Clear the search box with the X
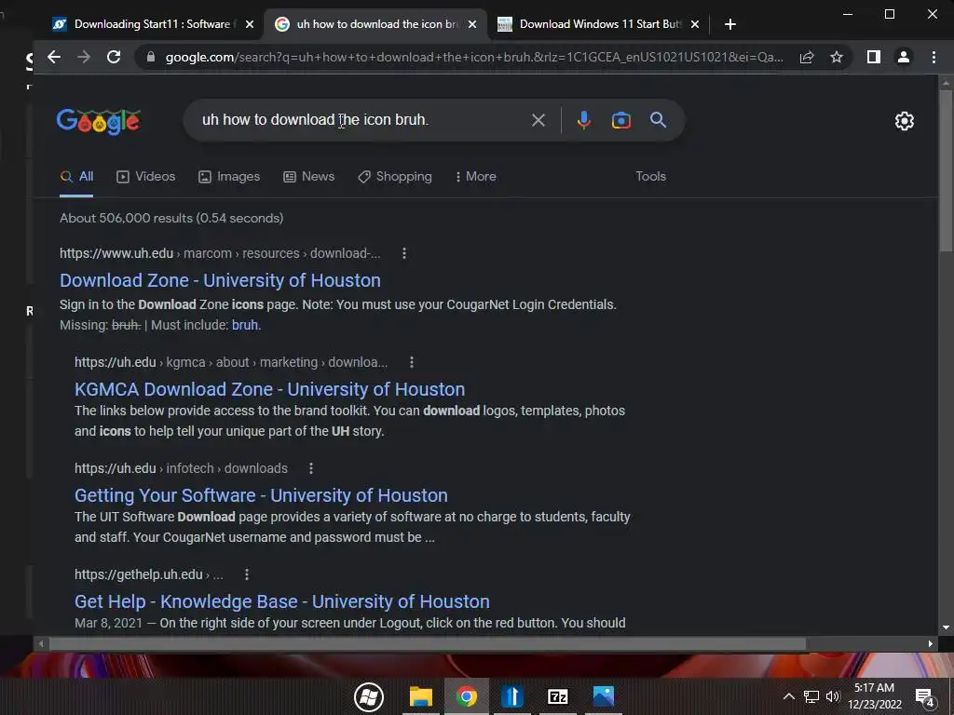954x715 pixels. [538, 120]
